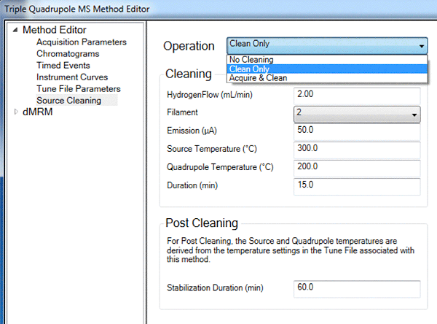Select Chromatograms in the method tree

(x=68, y=54)
